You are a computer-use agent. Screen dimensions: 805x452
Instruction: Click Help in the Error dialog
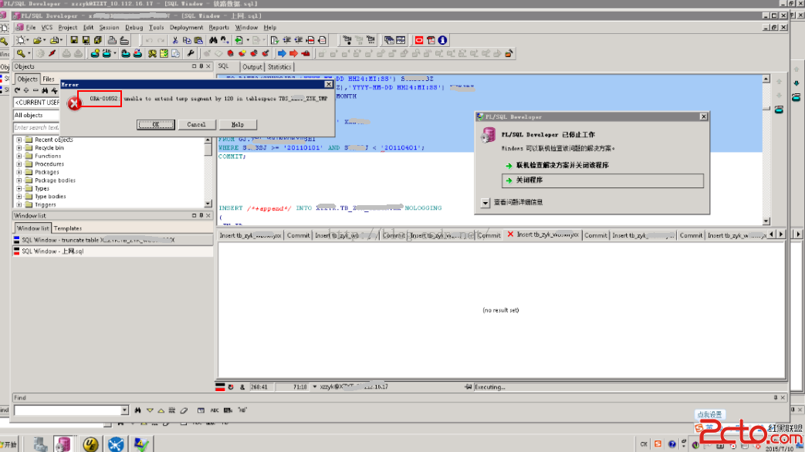click(x=237, y=125)
